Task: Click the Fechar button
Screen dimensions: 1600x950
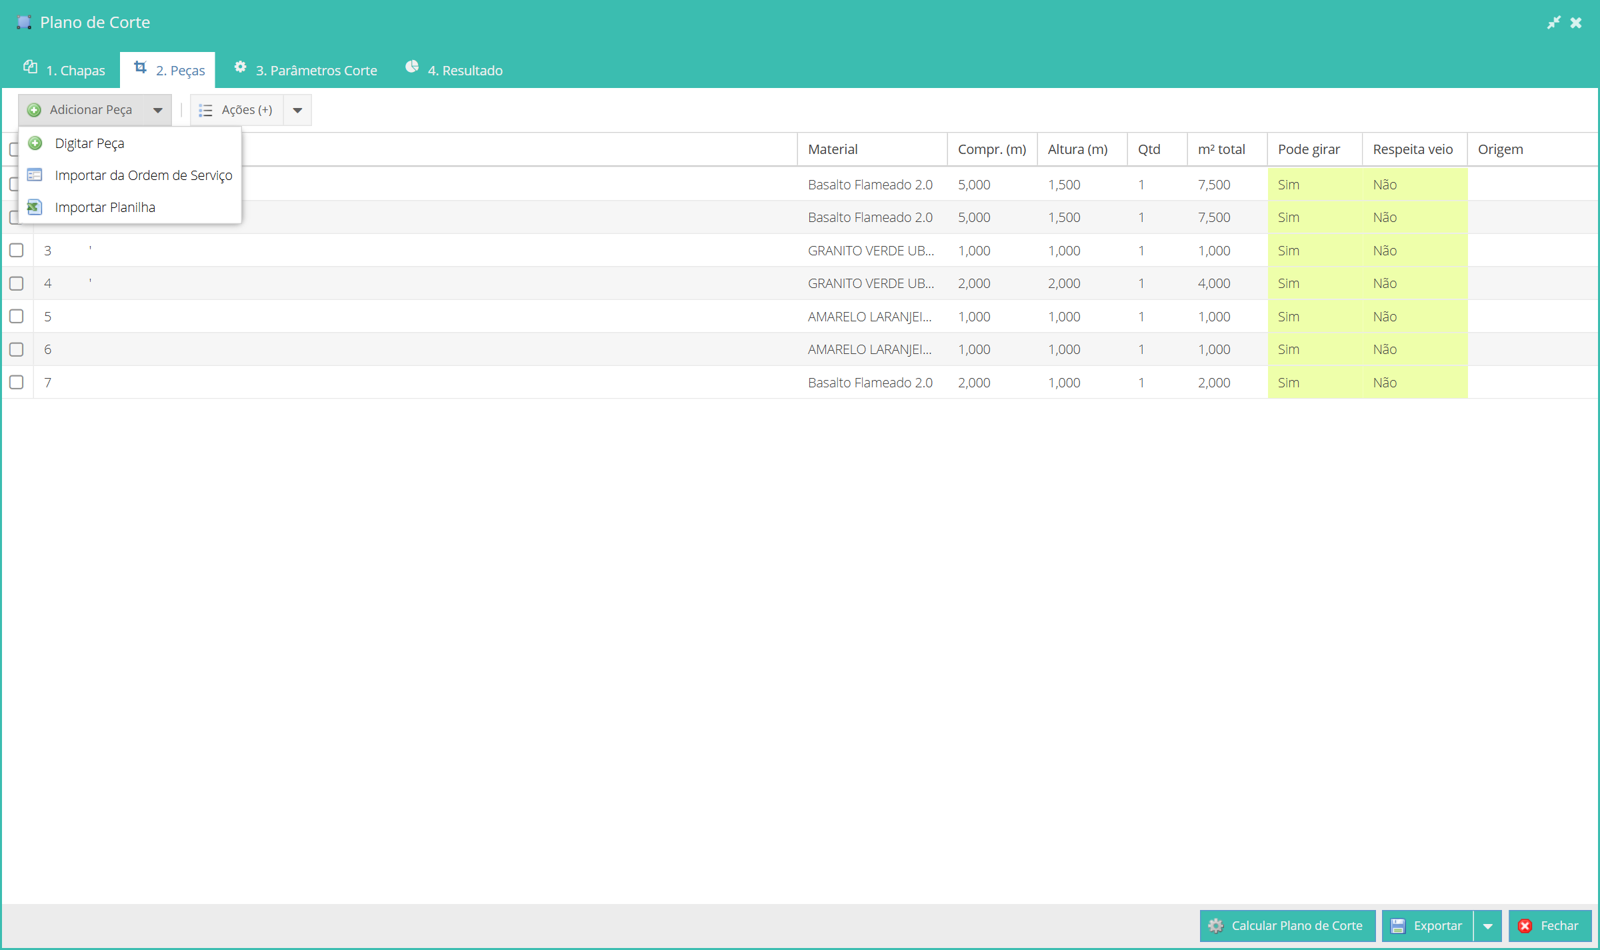Action: point(1550,925)
